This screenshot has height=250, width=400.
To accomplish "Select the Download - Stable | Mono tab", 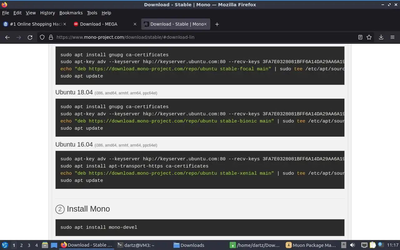I will coord(176,24).
